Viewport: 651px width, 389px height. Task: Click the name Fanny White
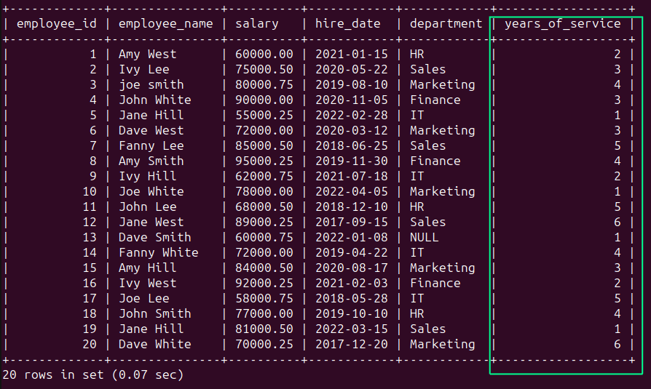click(x=158, y=252)
